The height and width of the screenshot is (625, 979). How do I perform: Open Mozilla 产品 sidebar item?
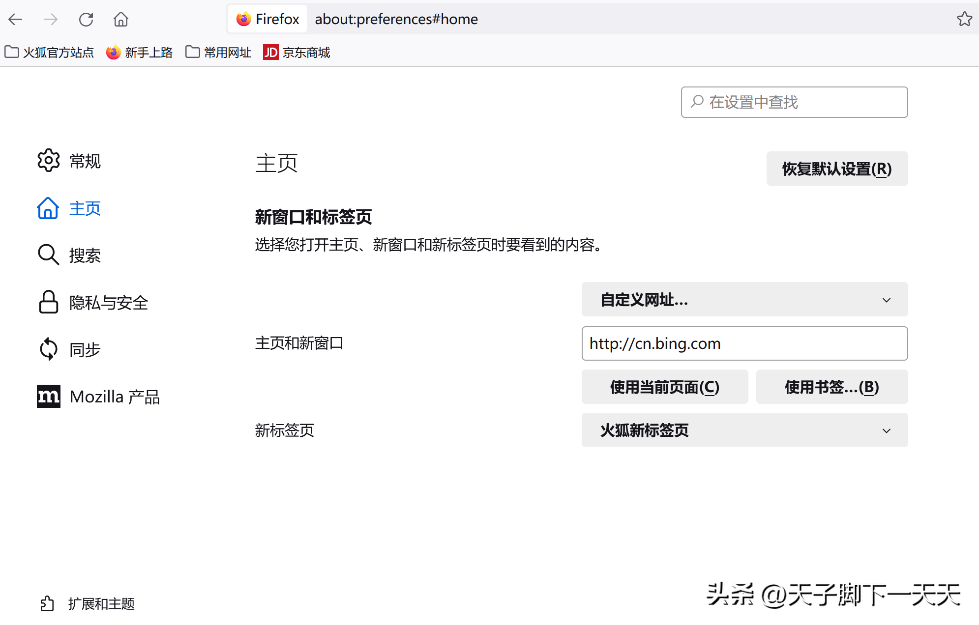point(98,397)
